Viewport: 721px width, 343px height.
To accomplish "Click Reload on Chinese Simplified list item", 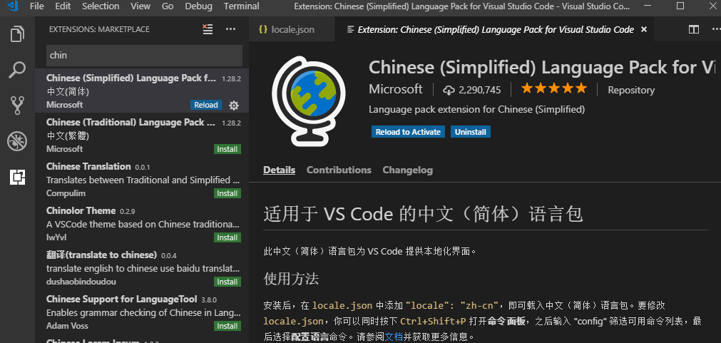I will [206, 105].
